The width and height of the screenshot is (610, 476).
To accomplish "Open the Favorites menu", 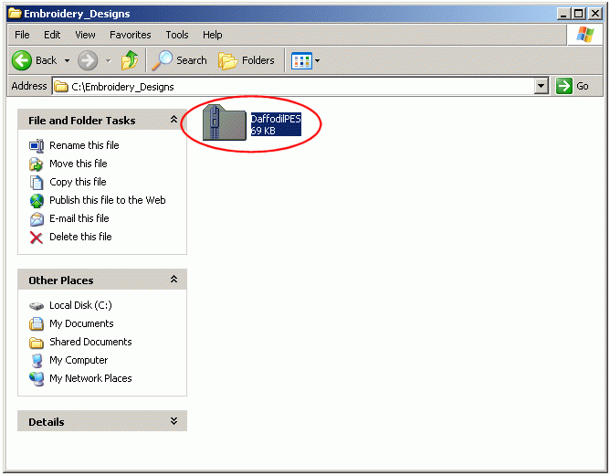I will point(131,35).
